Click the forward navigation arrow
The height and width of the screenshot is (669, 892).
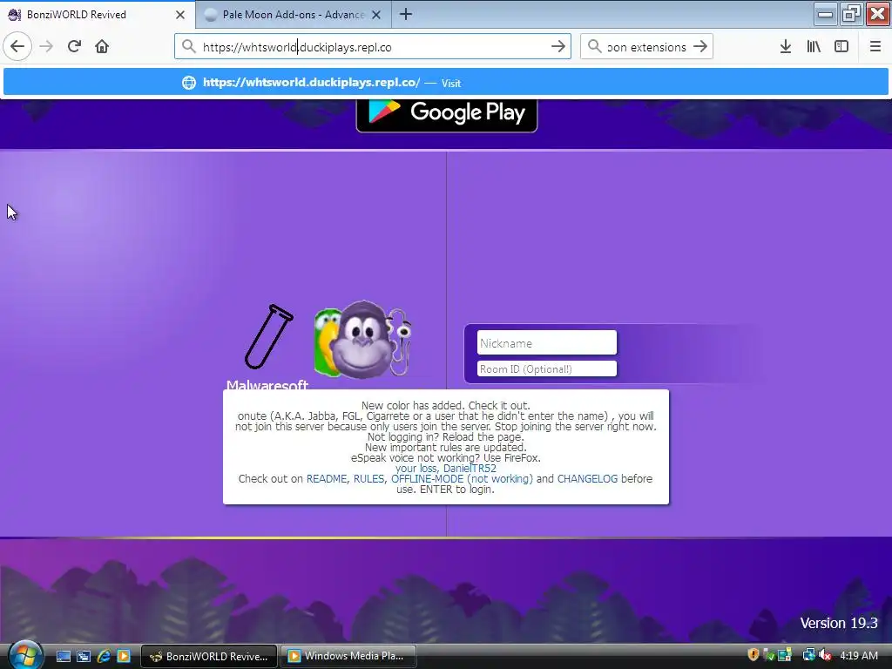47,46
